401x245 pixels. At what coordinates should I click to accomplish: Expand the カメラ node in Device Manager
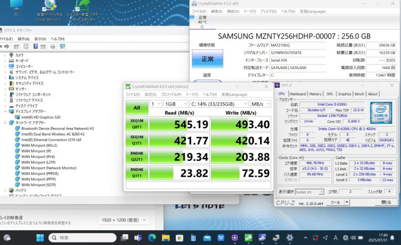5,55
